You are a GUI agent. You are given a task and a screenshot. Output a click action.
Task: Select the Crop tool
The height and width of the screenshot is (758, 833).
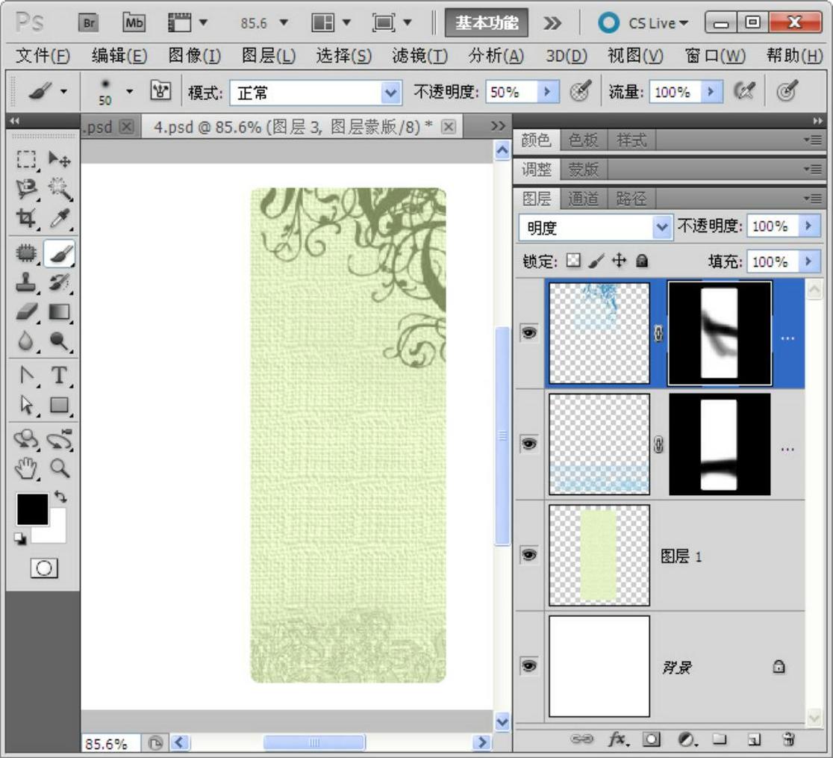pyautogui.click(x=27, y=218)
